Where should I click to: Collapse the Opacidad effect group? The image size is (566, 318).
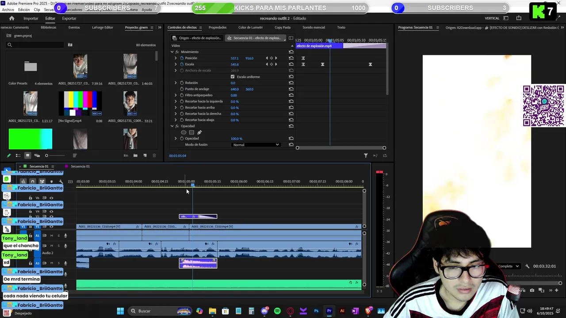click(x=172, y=126)
